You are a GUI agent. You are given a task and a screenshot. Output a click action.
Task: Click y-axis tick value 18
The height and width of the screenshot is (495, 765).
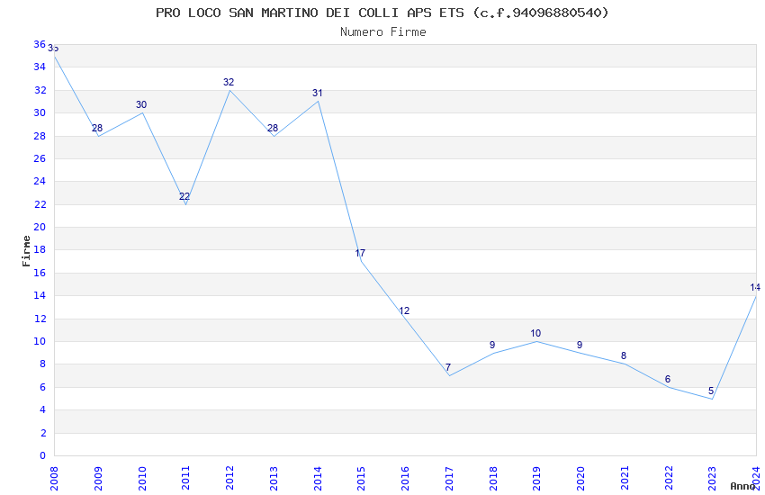[40, 249]
